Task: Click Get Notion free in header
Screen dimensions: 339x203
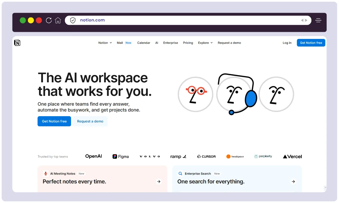Action: (x=311, y=43)
